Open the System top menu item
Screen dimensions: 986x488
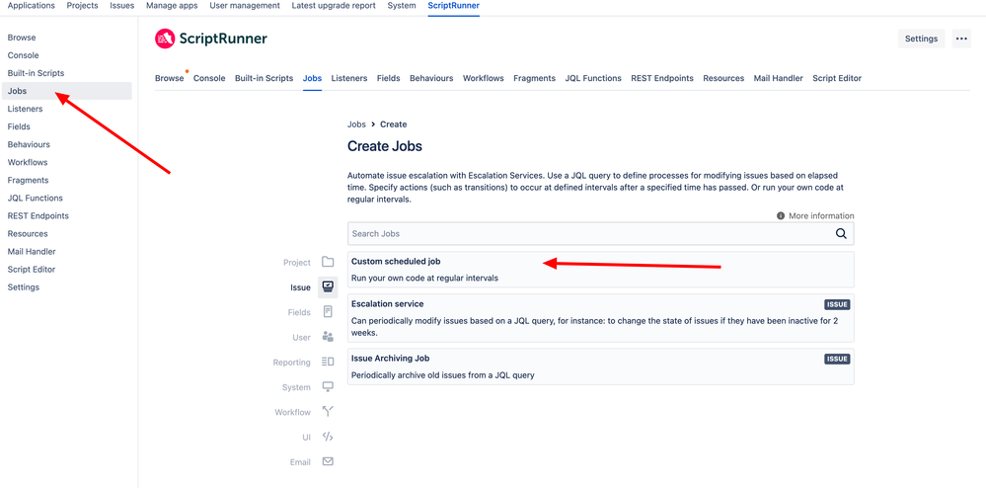[402, 6]
